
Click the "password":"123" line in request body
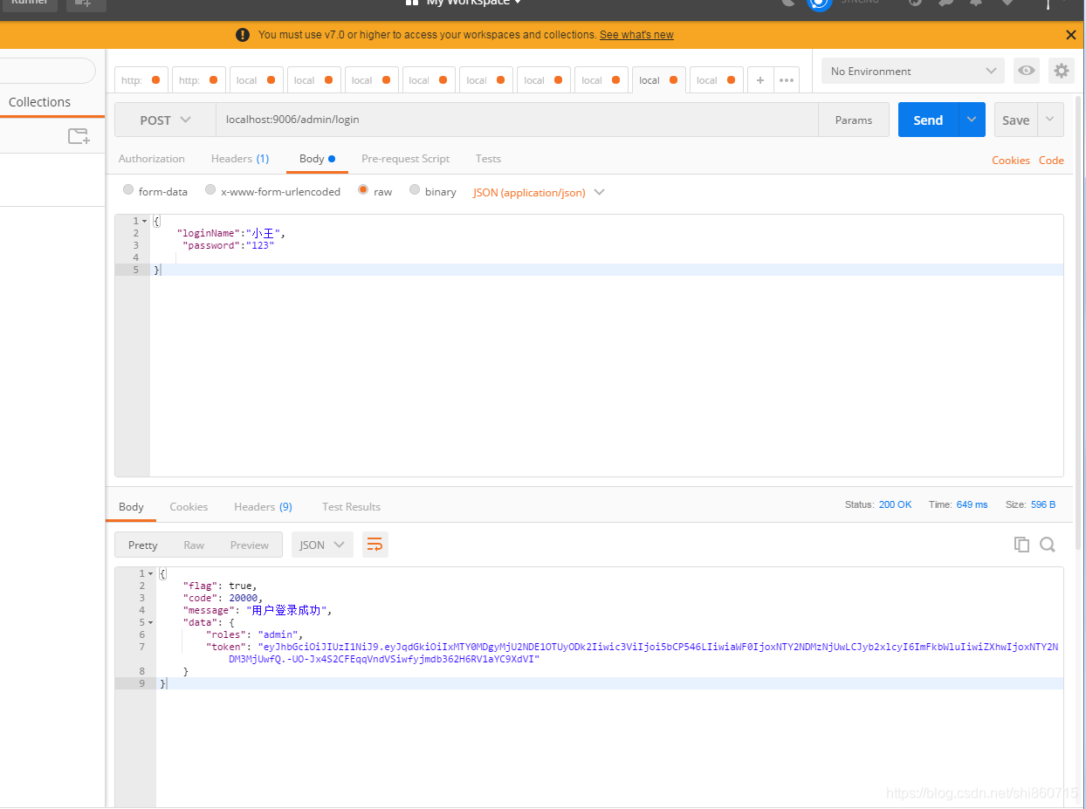coord(228,245)
